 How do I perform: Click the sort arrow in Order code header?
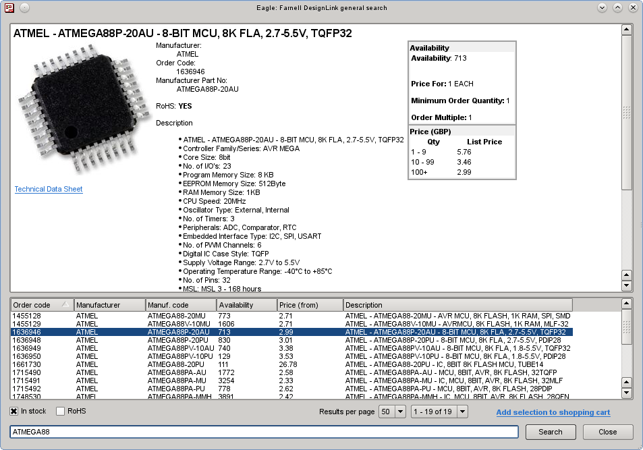point(65,305)
